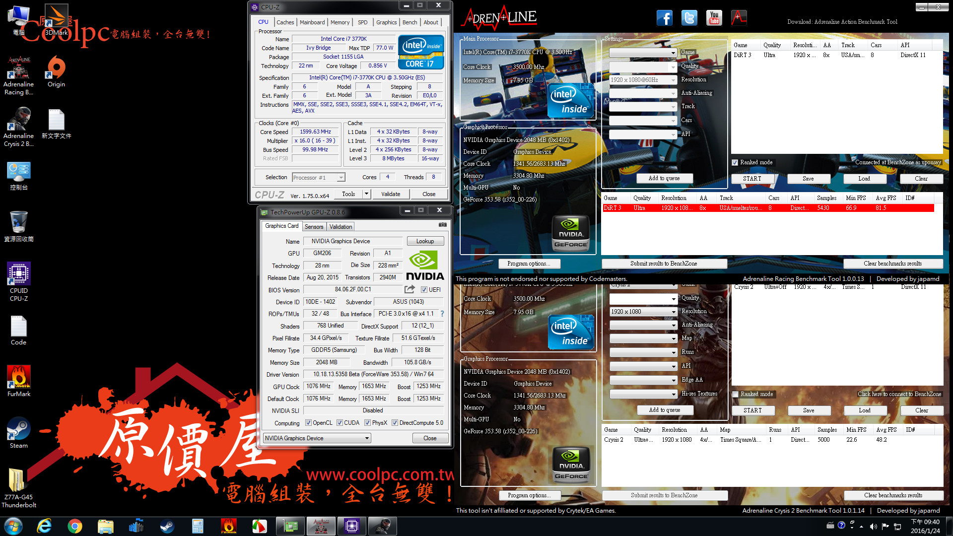Screen dimensions: 953x536
Task: Select the Steam desktop icon
Action: pos(19,433)
